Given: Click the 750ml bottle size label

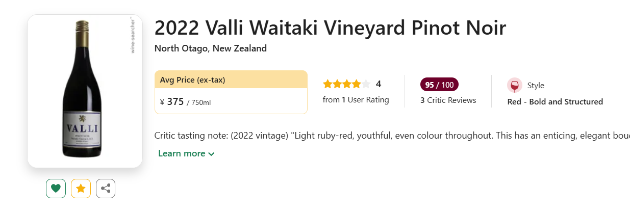Looking at the screenshot, I should (x=200, y=103).
